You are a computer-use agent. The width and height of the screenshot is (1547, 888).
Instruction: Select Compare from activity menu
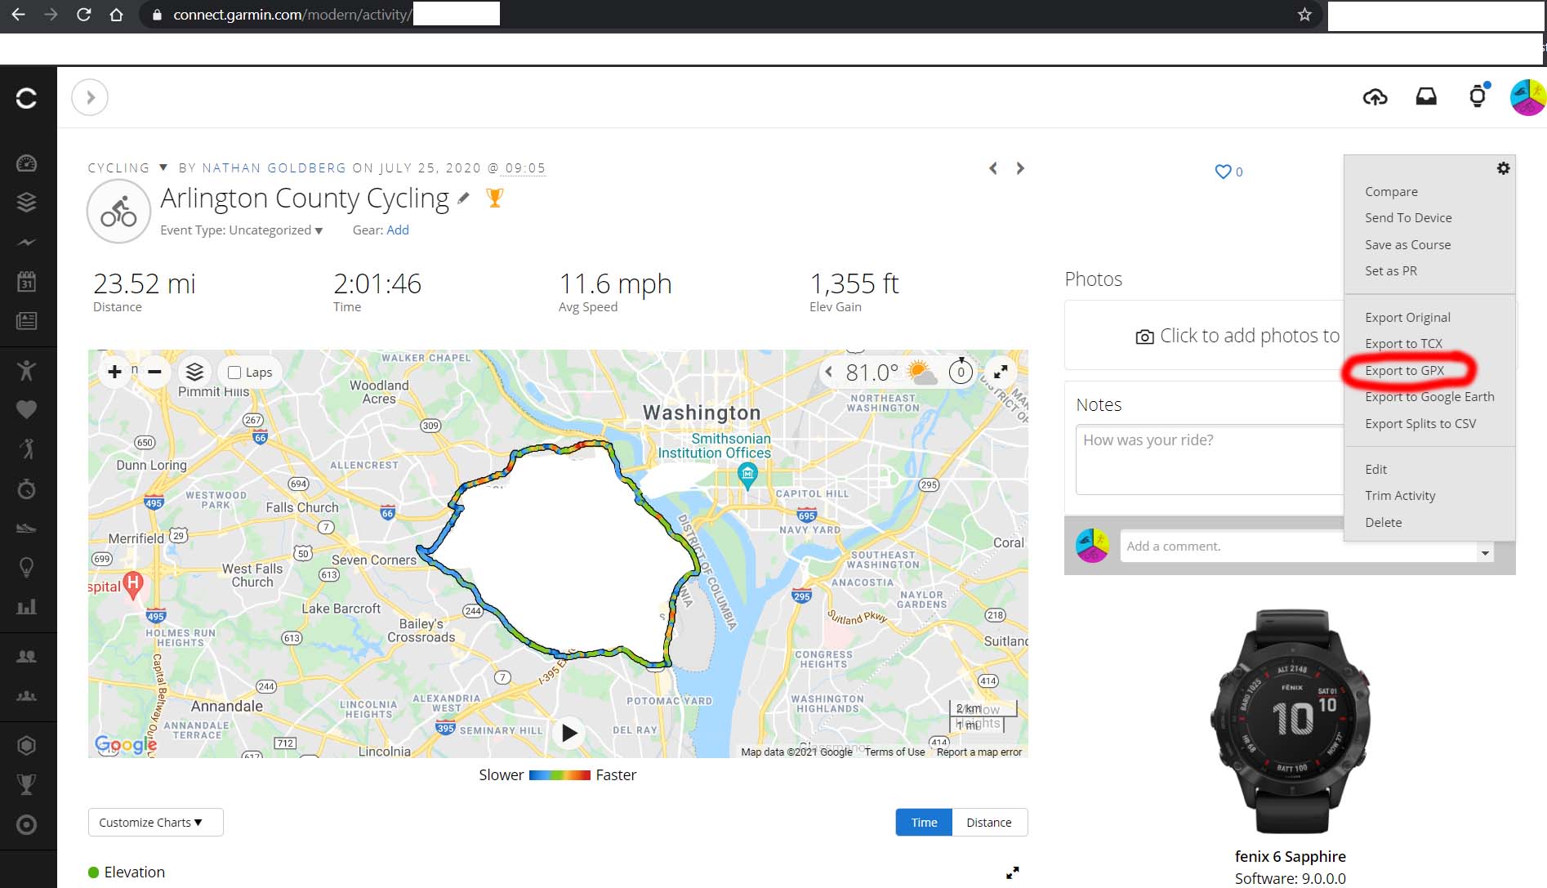click(1391, 191)
